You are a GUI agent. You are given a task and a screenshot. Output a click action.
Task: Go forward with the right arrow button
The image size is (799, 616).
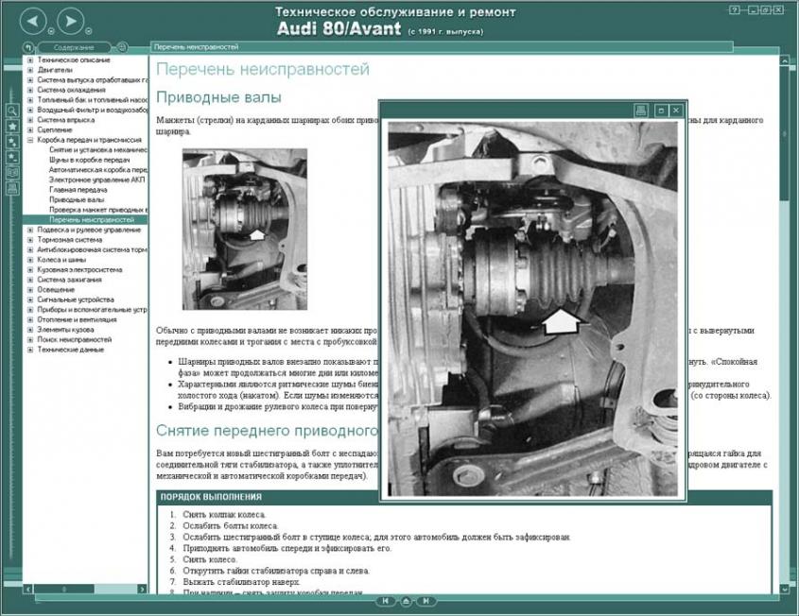tap(70, 22)
